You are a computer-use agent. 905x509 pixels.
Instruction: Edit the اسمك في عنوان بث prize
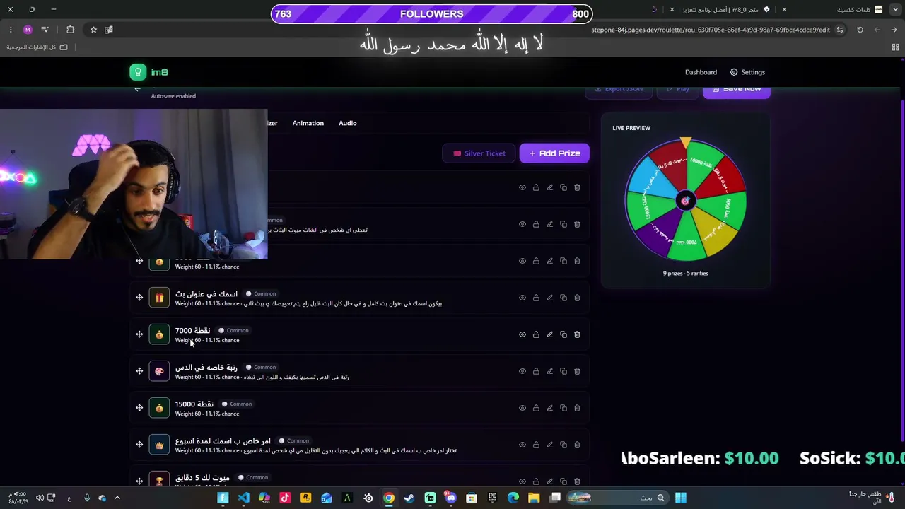[549, 298]
